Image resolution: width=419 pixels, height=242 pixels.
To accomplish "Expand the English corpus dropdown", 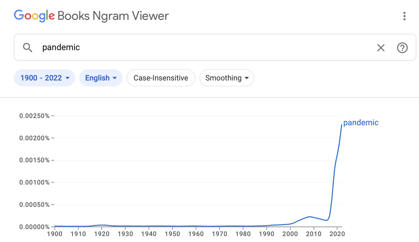I will tap(101, 78).
